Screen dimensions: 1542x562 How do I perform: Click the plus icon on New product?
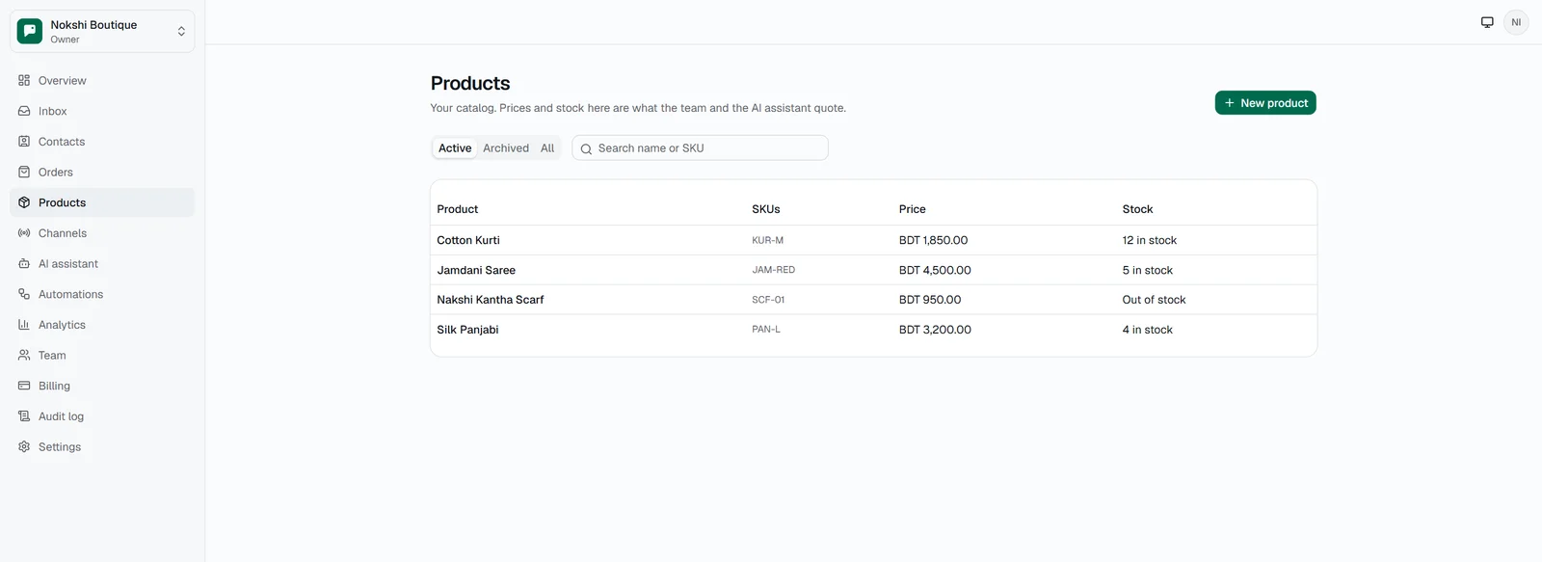click(1230, 103)
